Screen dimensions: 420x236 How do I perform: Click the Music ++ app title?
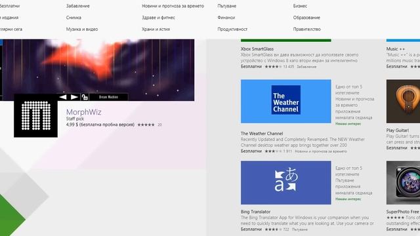(395, 49)
